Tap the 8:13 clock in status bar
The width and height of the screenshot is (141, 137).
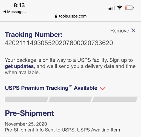tap(19, 5)
